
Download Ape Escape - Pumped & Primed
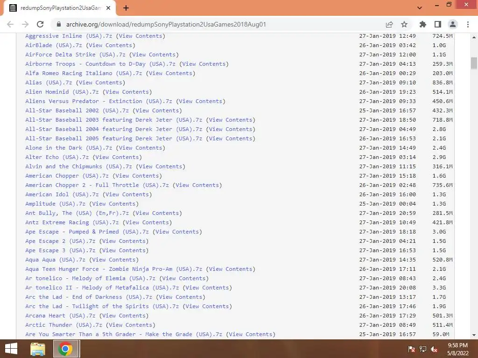[x=87, y=232]
